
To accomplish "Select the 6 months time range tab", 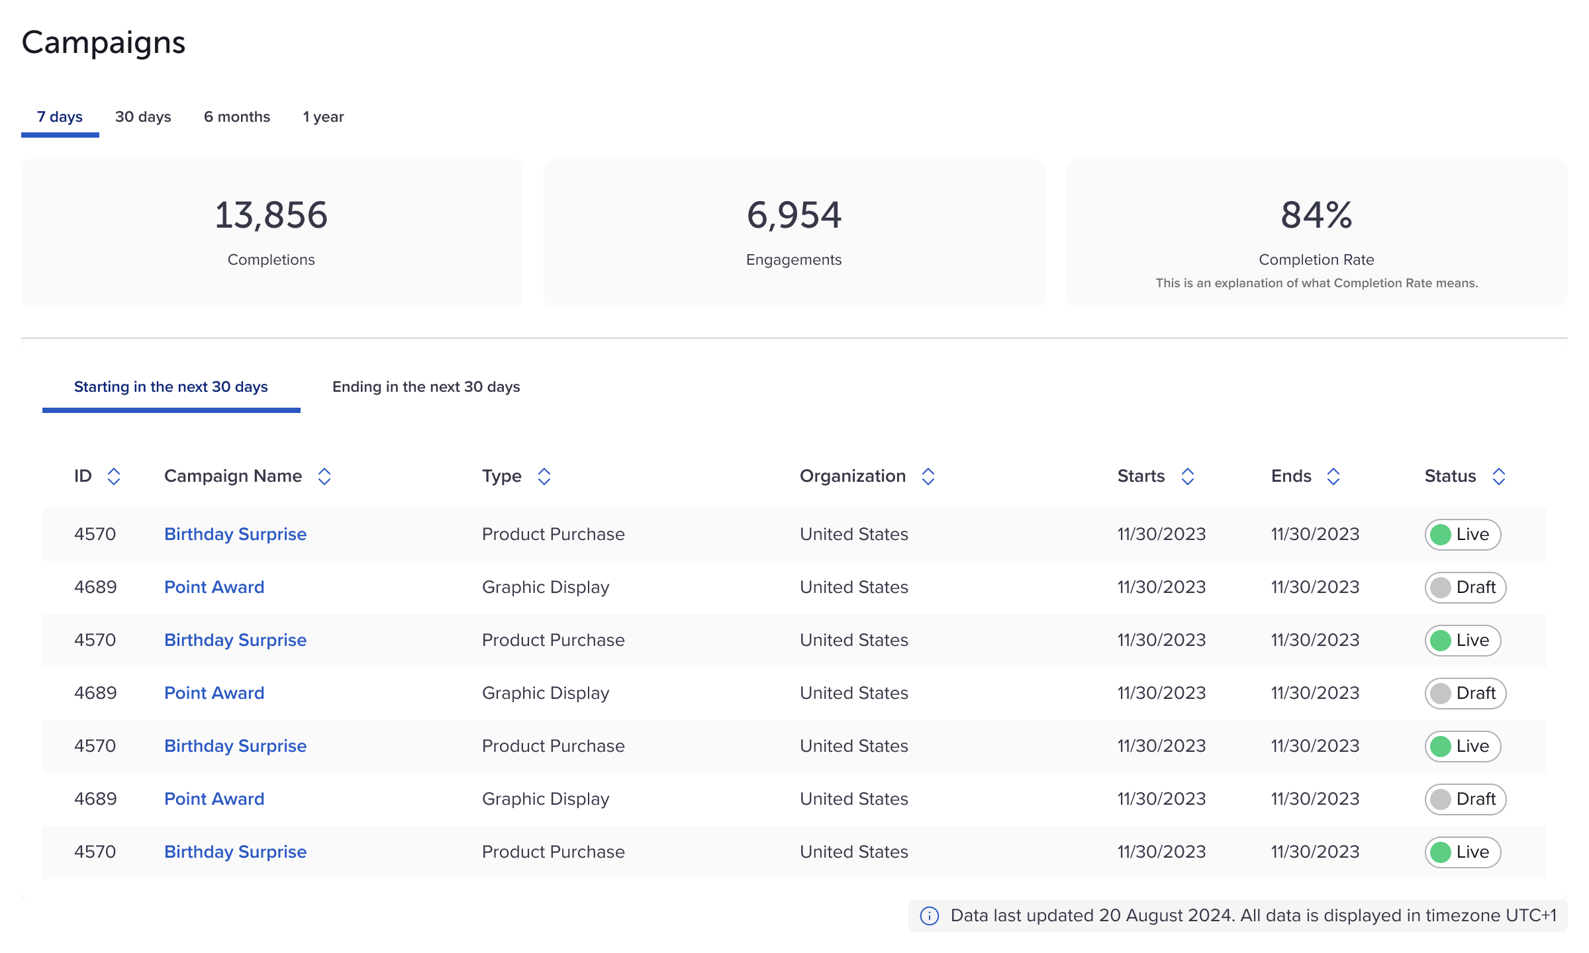I will point(237,117).
